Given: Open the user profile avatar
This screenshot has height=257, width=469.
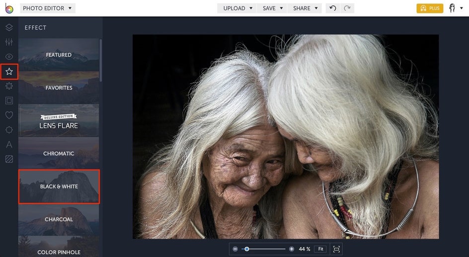Looking at the screenshot, I should [x=452, y=8].
